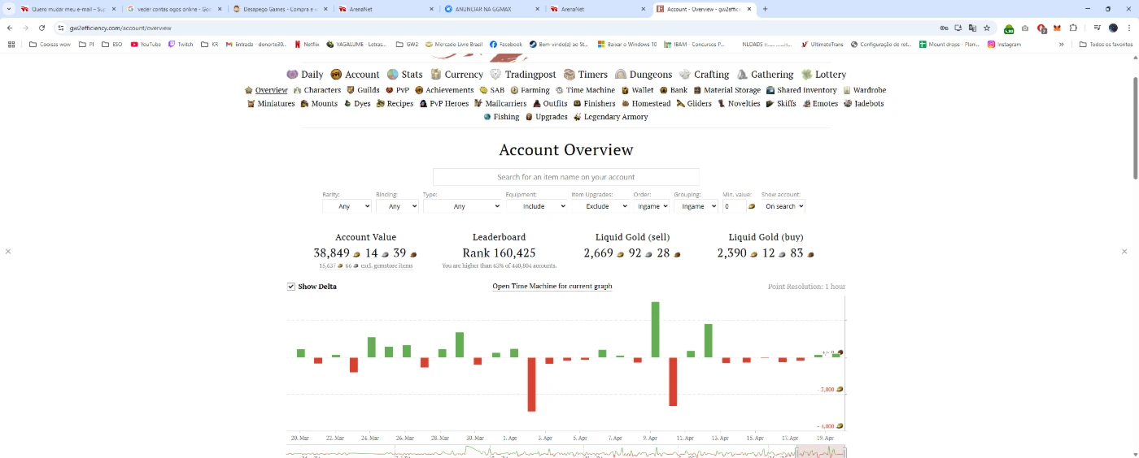Click the Dyes icon

[x=347, y=103]
